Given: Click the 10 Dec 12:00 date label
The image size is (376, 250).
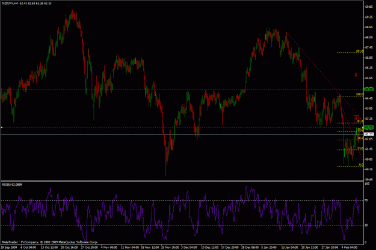Looking at the screenshot, I should (210, 248).
